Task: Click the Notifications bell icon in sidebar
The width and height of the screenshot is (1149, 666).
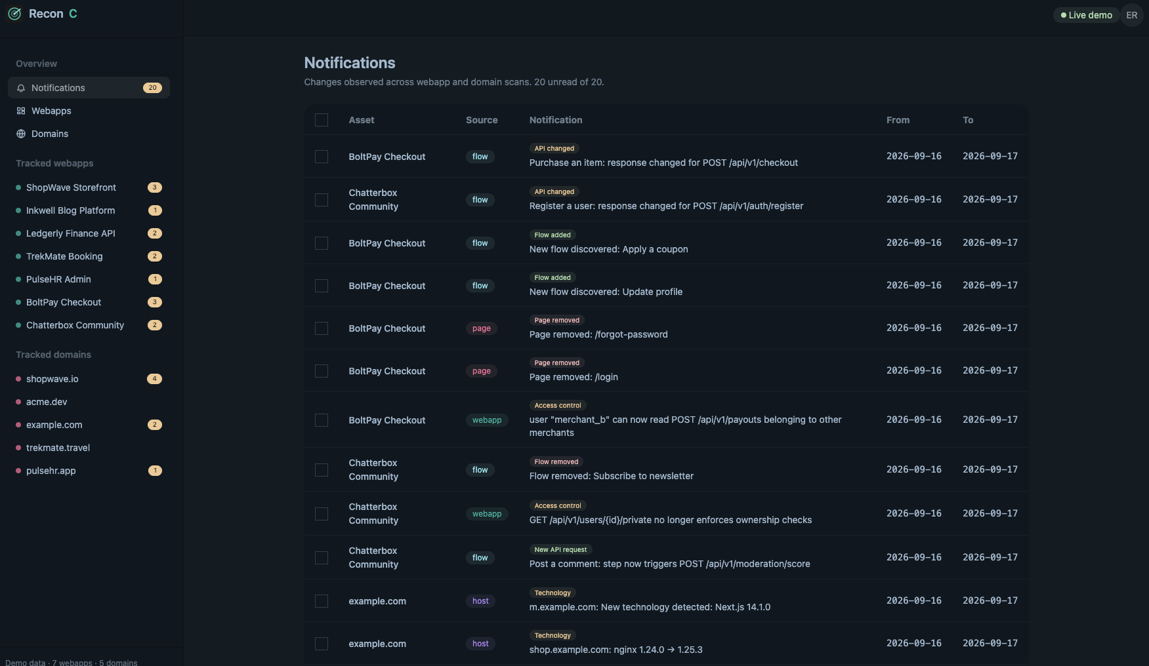Action: click(x=21, y=88)
